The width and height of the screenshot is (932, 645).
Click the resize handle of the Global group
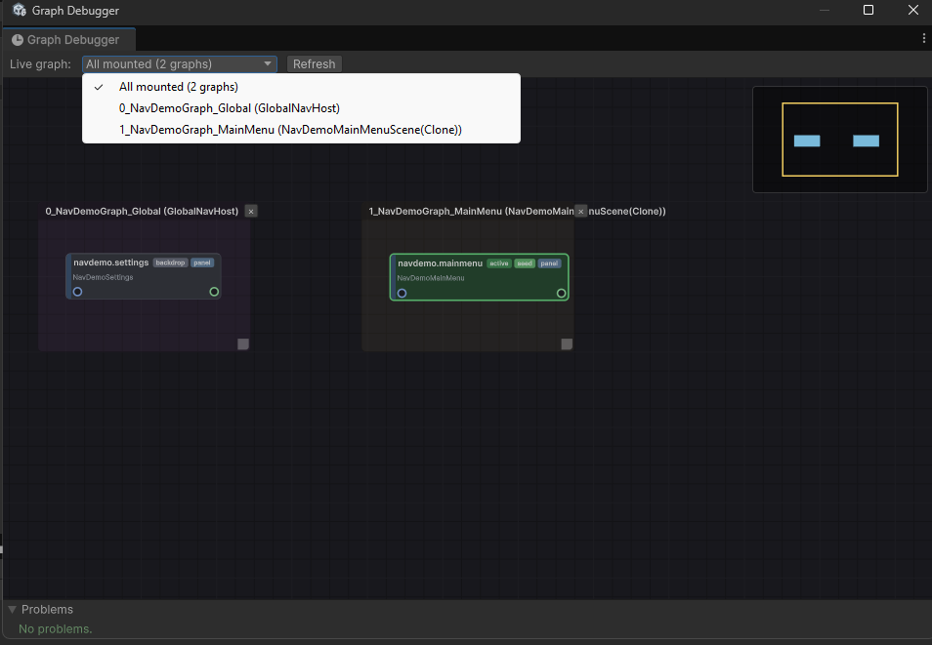tap(243, 343)
